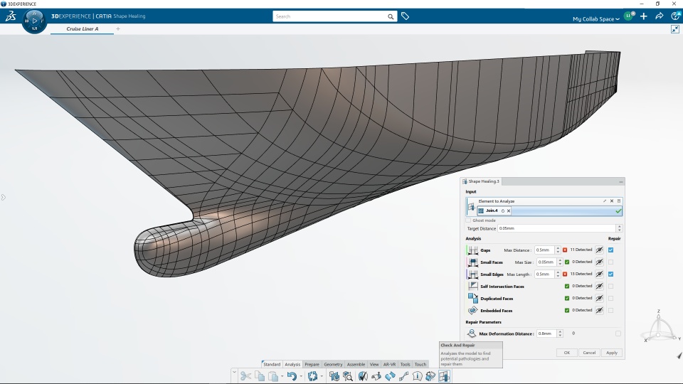Click the Cut scissors icon in toolbar

tap(245, 376)
